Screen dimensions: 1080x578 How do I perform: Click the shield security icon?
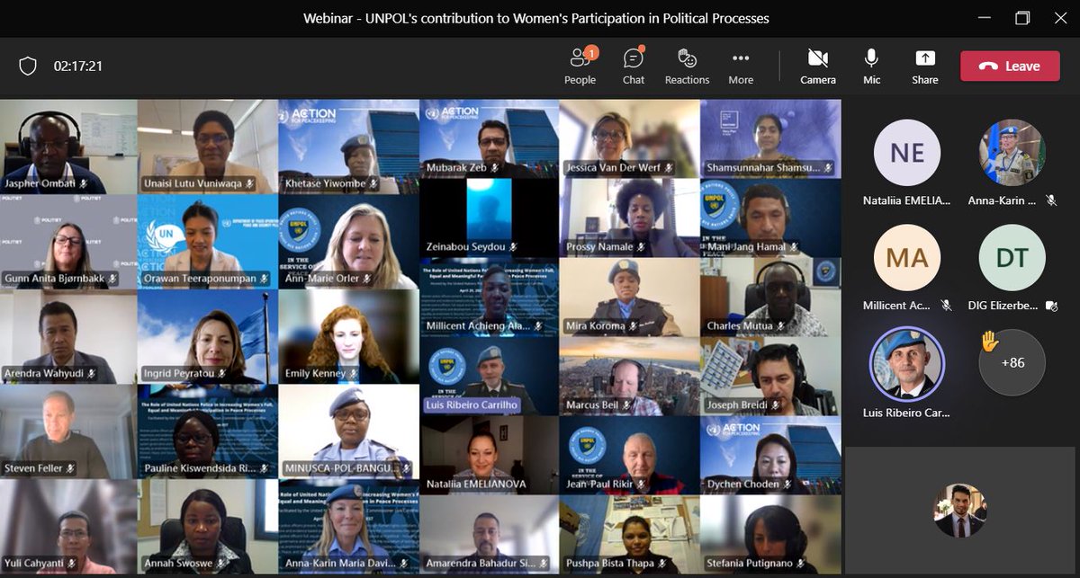point(28,67)
